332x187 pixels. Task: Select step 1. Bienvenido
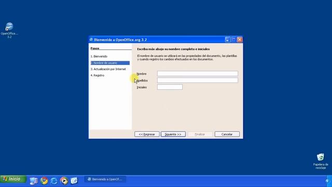(99, 57)
